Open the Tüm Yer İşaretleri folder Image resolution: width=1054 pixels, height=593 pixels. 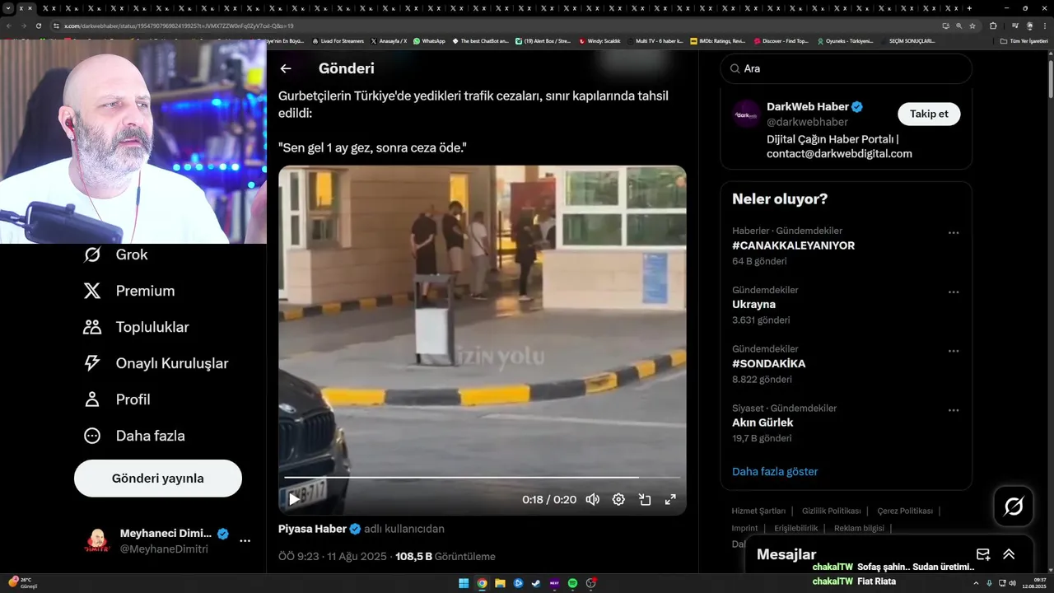pyautogui.click(x=1024, y=40)
